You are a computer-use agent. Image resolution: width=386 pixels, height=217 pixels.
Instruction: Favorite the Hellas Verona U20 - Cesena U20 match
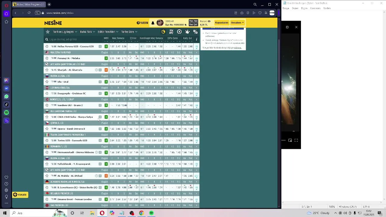(x=47, y=46)
